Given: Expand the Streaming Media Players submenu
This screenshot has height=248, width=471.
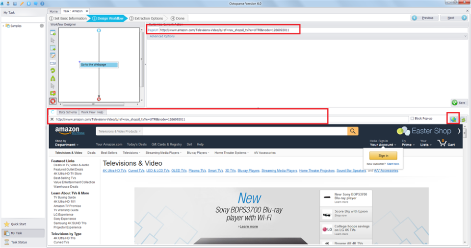Looking at the screenshot, I should (163, 153).
